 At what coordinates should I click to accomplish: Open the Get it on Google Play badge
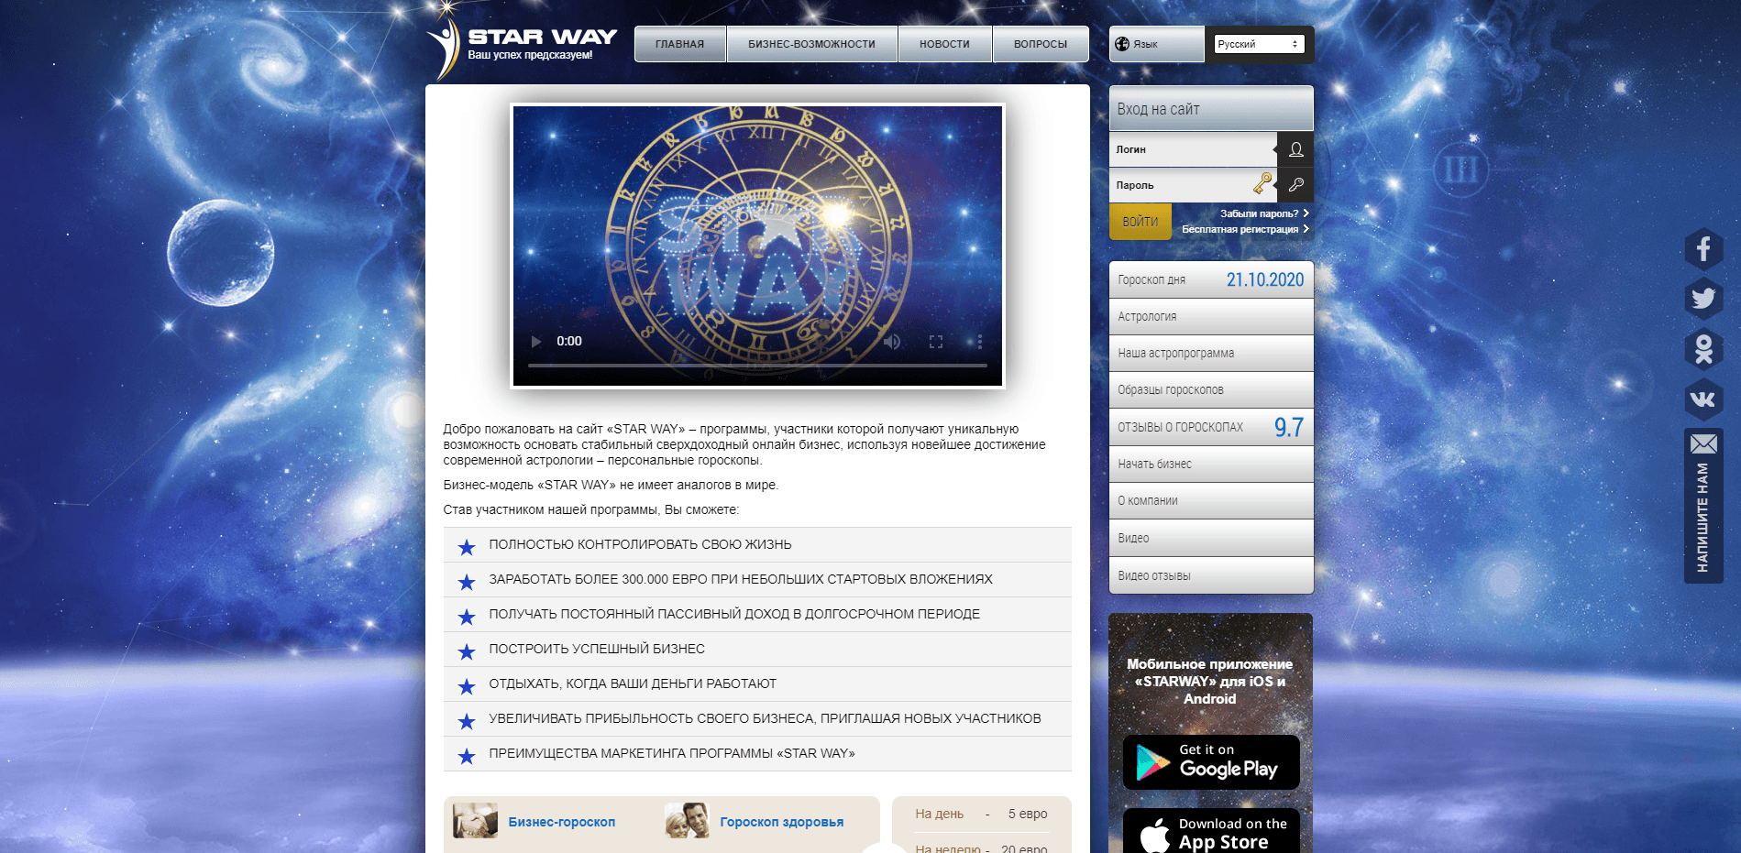click(x=1210, y=761)
